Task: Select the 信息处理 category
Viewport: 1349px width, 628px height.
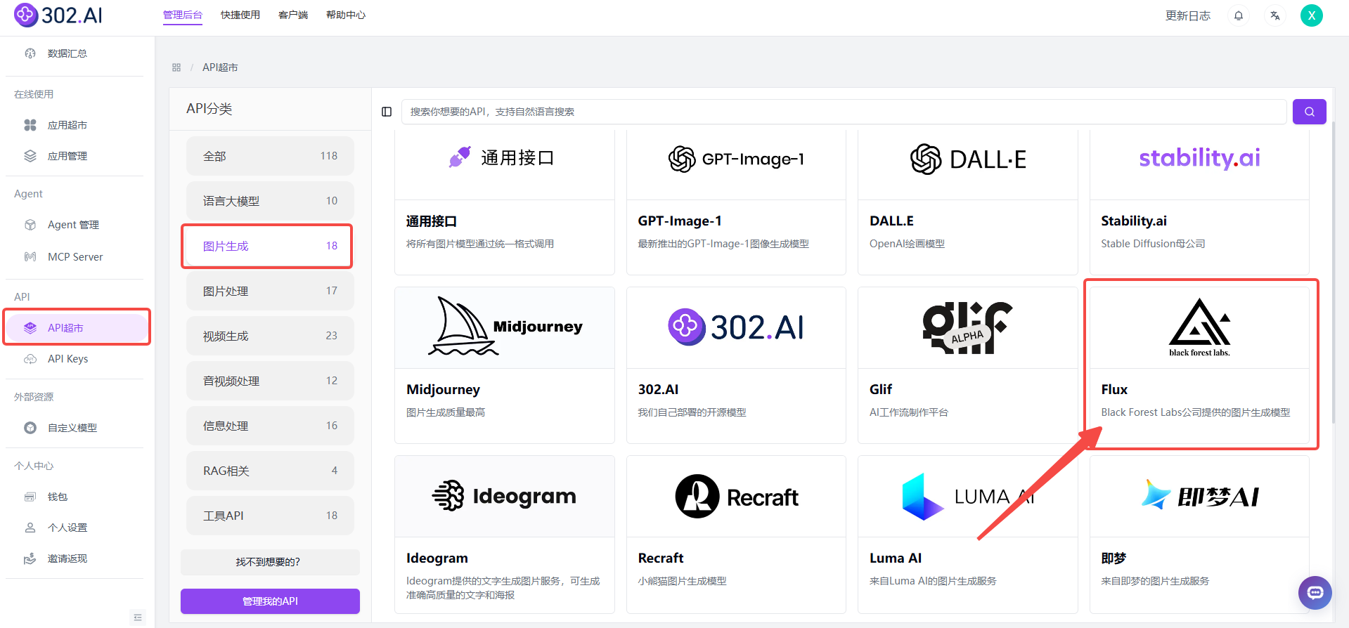Action: click(270, 426)
